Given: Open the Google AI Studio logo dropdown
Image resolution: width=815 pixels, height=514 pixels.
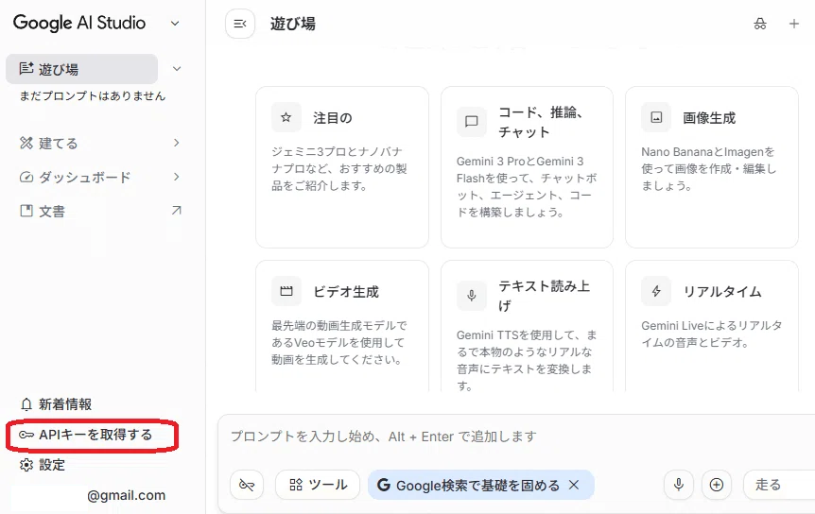Looking at the screenshot, I should (175, 24).
